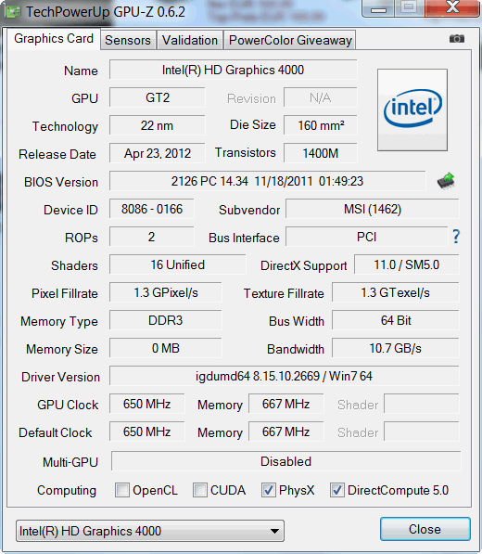This screenshot has height=554, width=482.
Task: Open the Intel HD Graphics 4000 dropdown
Action: click(150, 531)
